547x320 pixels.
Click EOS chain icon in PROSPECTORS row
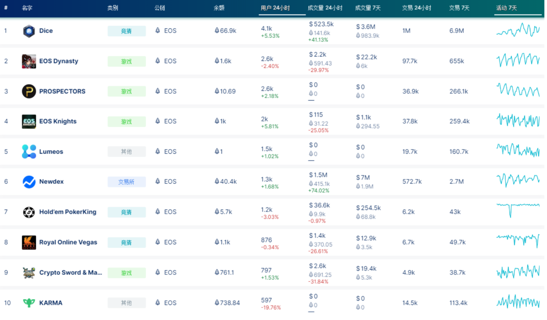pyautogui.click(x=158, y=91)
